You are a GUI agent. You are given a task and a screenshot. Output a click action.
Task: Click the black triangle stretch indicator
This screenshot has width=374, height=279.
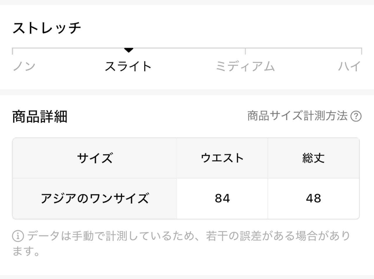(129, 50)
